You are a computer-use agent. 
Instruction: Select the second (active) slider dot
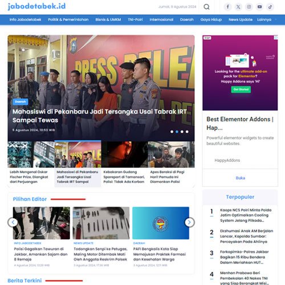point(177,132)
